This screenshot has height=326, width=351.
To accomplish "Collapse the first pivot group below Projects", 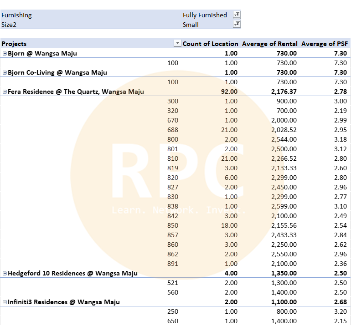I will [5, 53].
